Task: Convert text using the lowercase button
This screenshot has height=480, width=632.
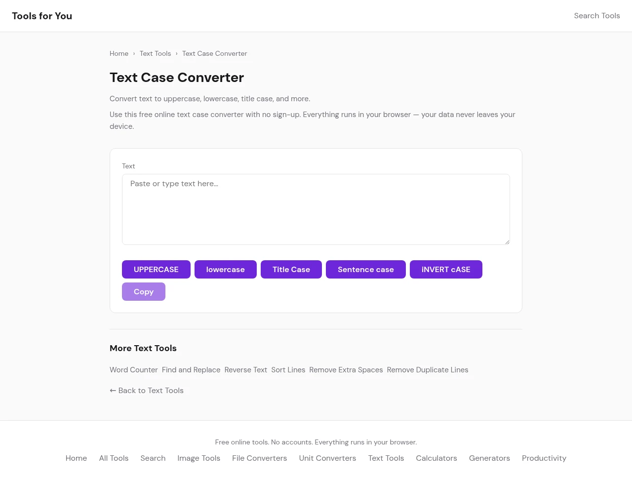Action: tap(225, 270)
